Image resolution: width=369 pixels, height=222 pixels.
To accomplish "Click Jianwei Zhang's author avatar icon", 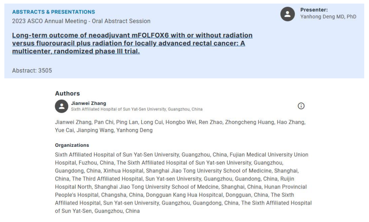I will click(x=61, y=106).
